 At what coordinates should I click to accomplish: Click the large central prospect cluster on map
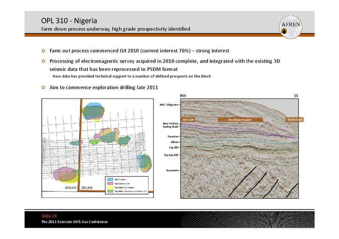[110, 137]
